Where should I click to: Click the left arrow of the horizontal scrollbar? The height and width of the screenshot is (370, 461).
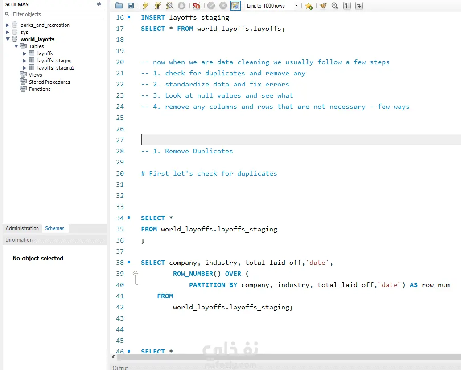click(114, 357)
